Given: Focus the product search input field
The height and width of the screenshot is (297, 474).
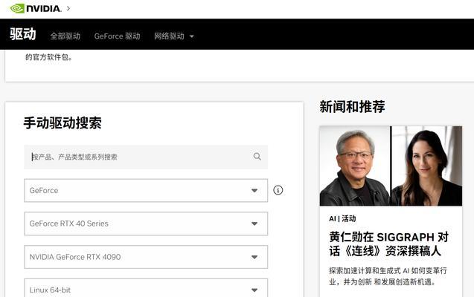Looking at the screenshot, I should point(146,157).
